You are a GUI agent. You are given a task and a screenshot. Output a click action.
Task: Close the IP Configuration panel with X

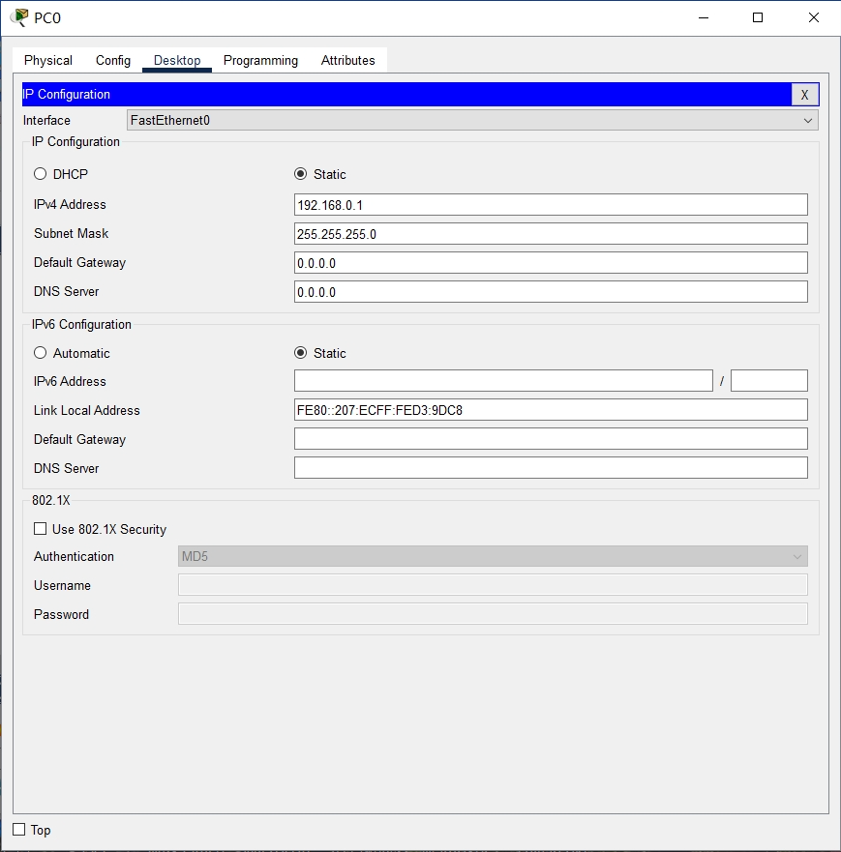coord(804,95)
